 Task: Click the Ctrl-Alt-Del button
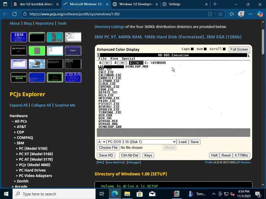click(130, 155)
